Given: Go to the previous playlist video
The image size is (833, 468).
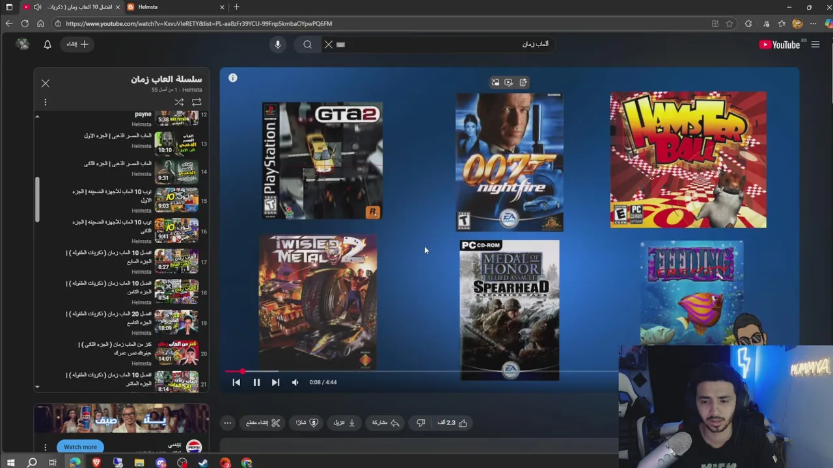Looking at the screenshot, I should point(236,382).
